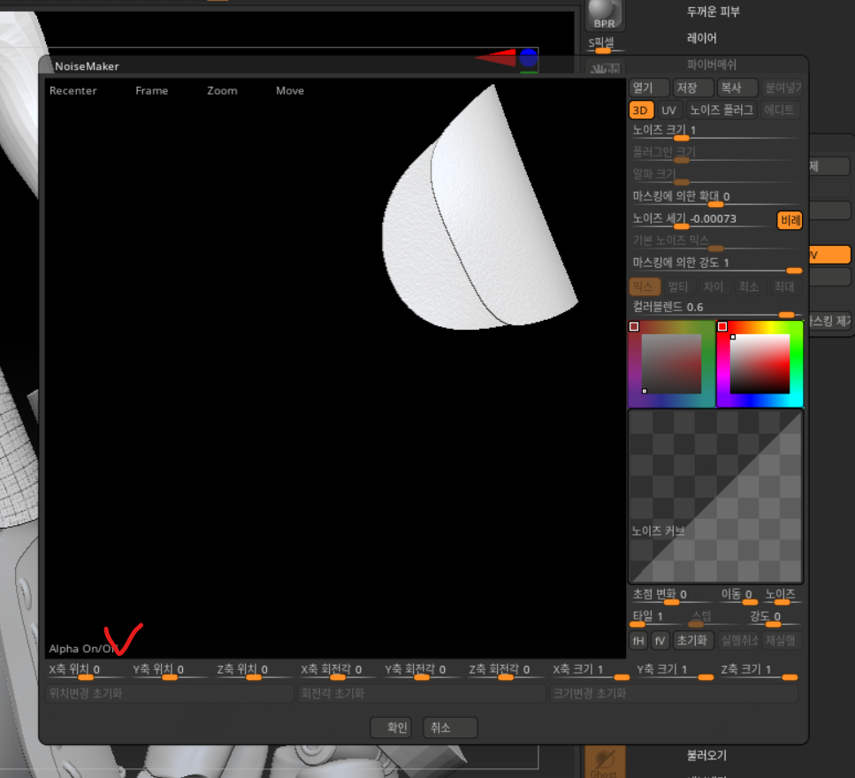Adjust the Y축 크기 slider
The width and height of the screenshot is (855, 778).
point(674,672)
